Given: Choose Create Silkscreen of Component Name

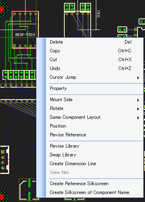Looking at the screenshot, I should 95,192.
